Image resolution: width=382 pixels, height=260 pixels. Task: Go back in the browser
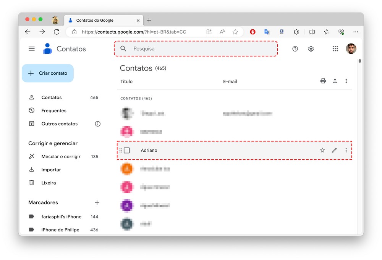tap(28, 32)
